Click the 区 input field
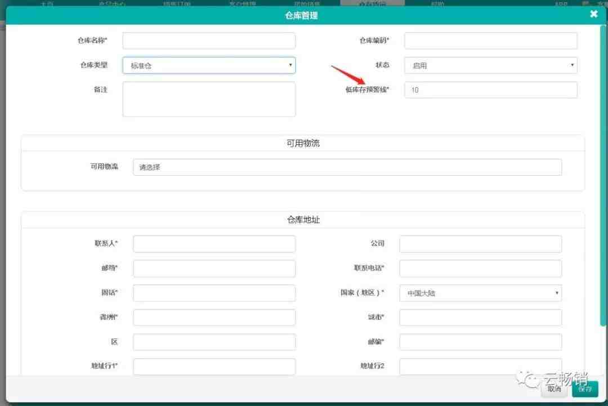Viewport: 608px width, 406px height. [214, 342]
